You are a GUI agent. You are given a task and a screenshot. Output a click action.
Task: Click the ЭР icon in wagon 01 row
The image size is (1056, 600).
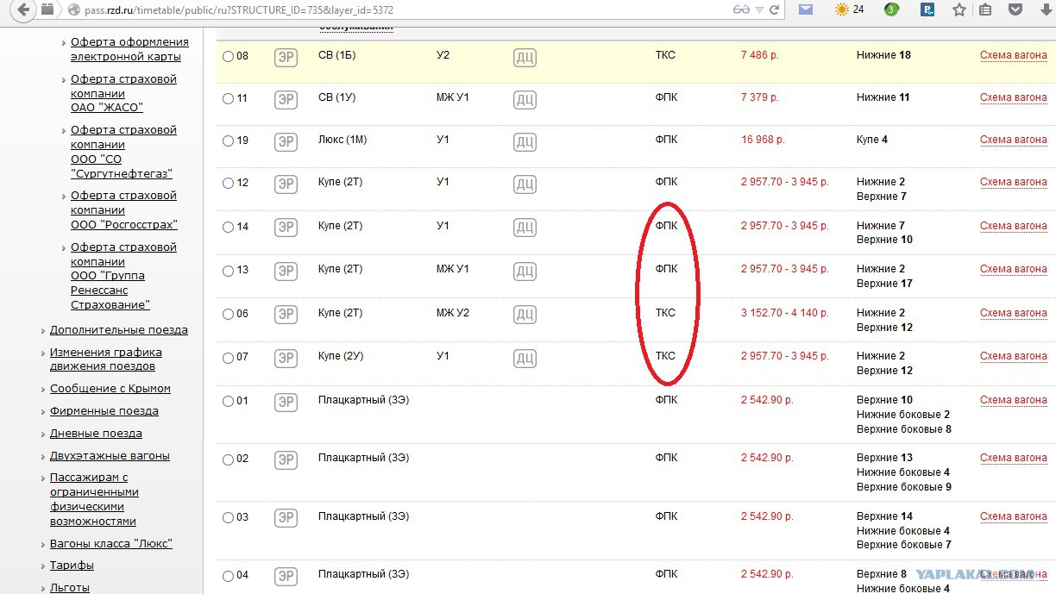[286, 403]
